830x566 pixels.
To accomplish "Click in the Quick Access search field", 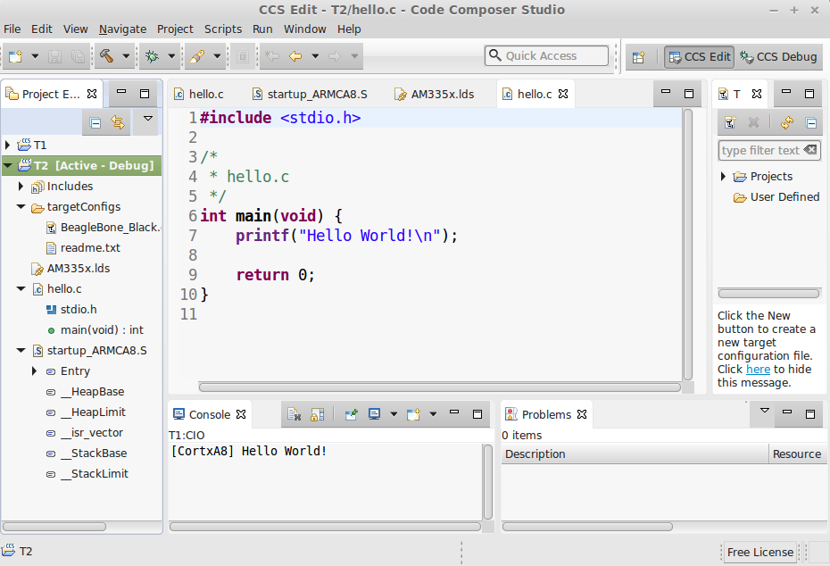I will point(546,55).
